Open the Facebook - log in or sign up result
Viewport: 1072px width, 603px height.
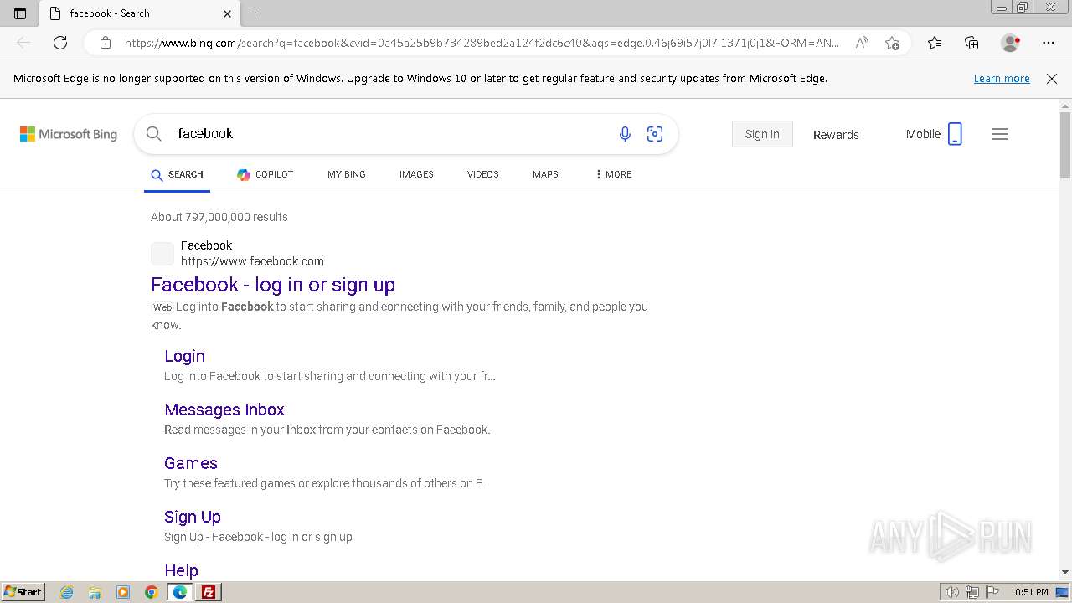(x=273, y=285)
